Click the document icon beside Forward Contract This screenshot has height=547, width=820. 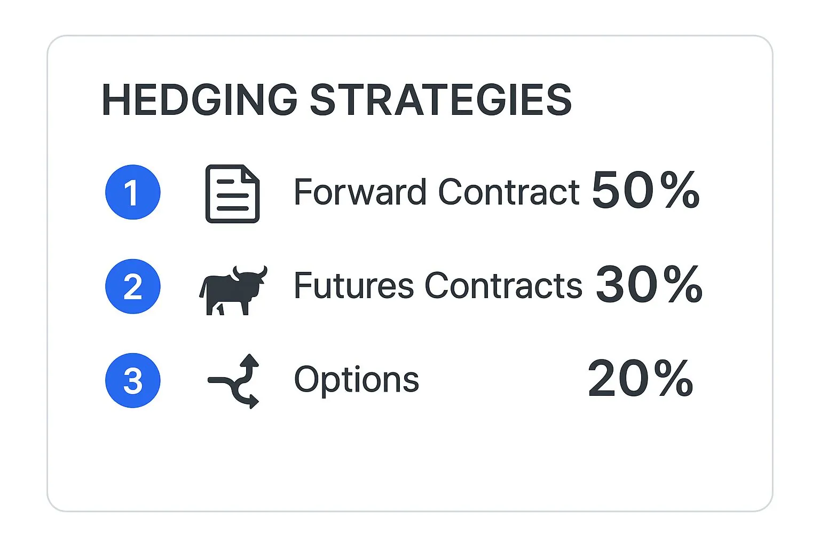(232, 193)
